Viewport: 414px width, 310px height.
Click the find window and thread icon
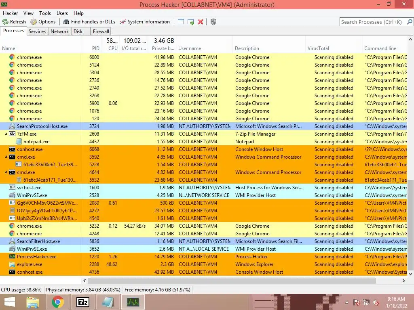[x=191, y=22]
